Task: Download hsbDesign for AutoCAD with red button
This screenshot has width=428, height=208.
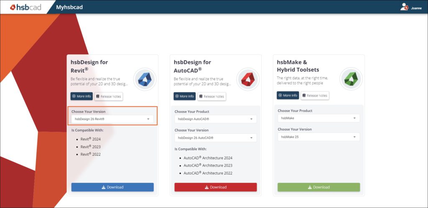Action: click(216, 187)
